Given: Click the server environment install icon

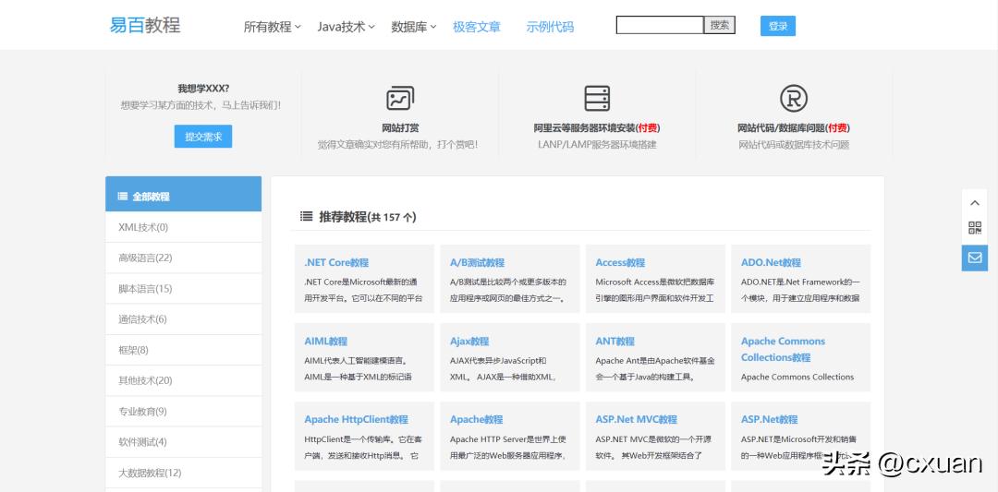Looking at the screenshot, I should click(597, 99).
